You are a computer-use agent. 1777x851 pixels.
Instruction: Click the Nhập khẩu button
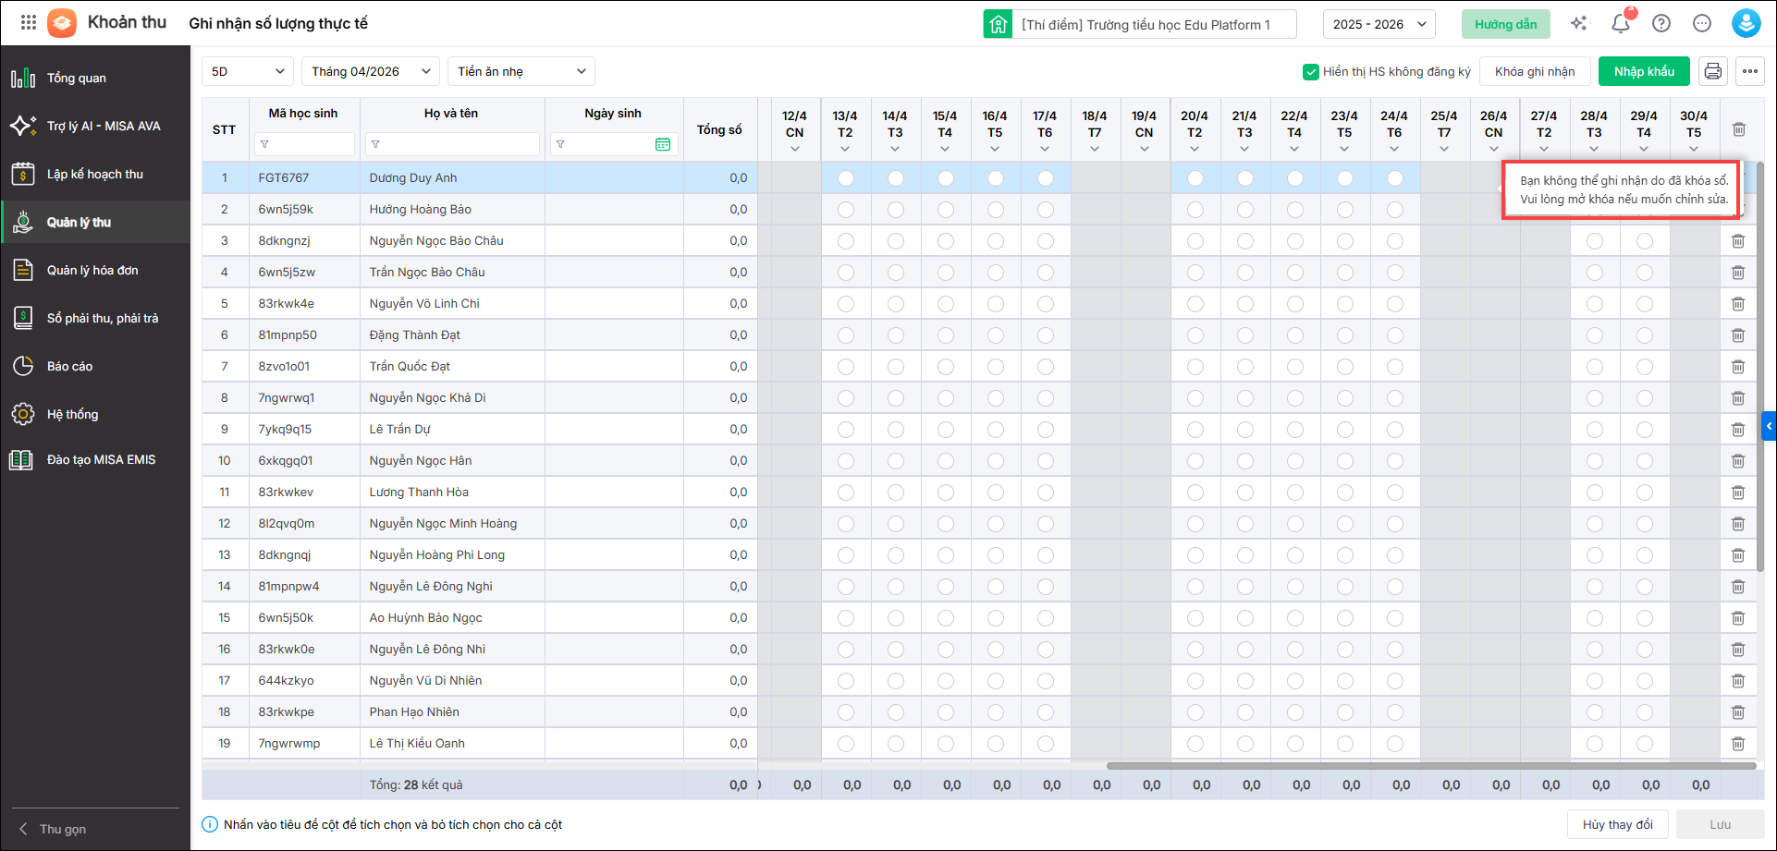tap(1644, 71)
